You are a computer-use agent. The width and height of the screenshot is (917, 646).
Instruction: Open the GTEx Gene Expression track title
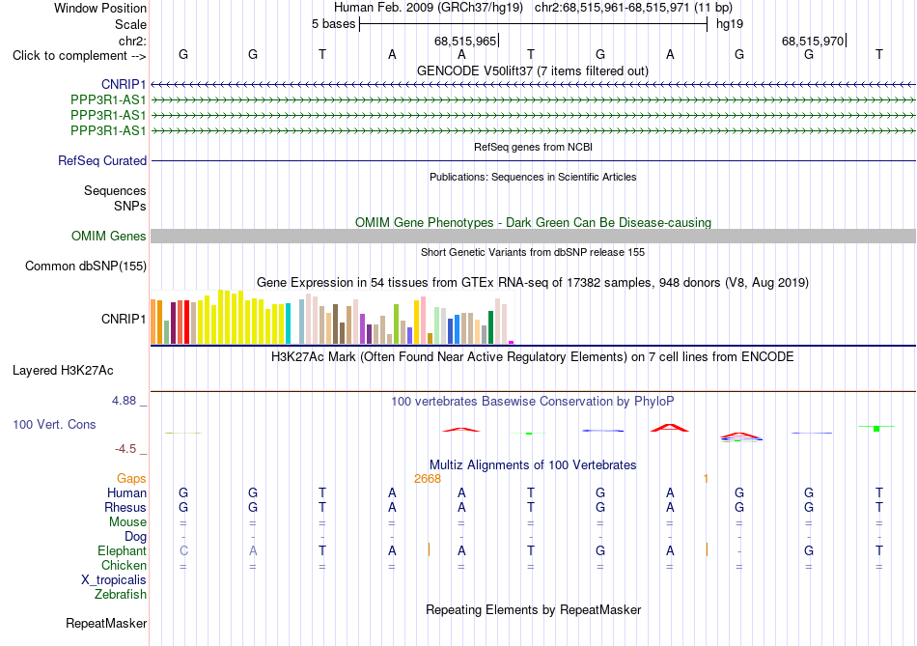point(533,283)
